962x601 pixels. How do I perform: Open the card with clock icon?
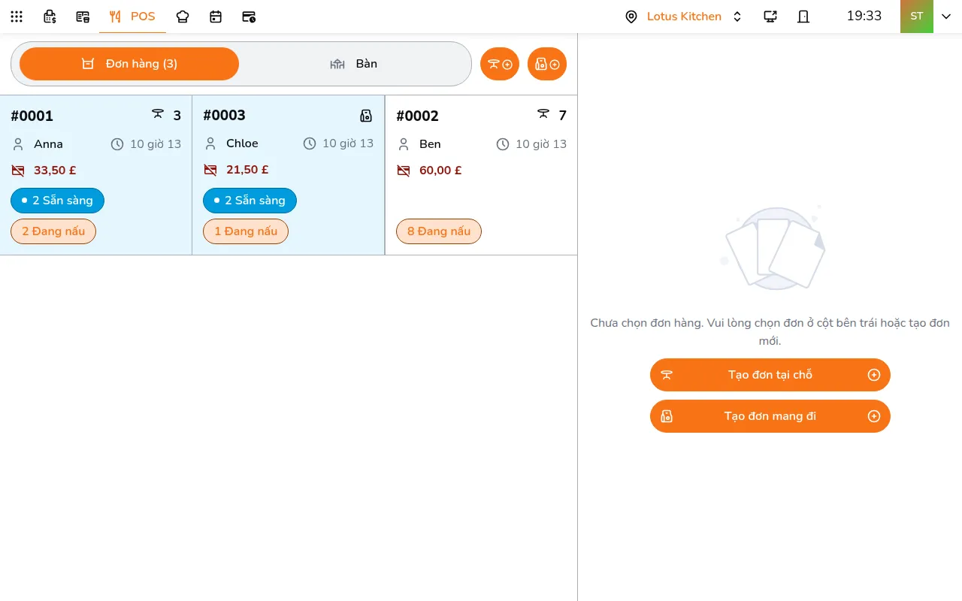tap(249, 17)
